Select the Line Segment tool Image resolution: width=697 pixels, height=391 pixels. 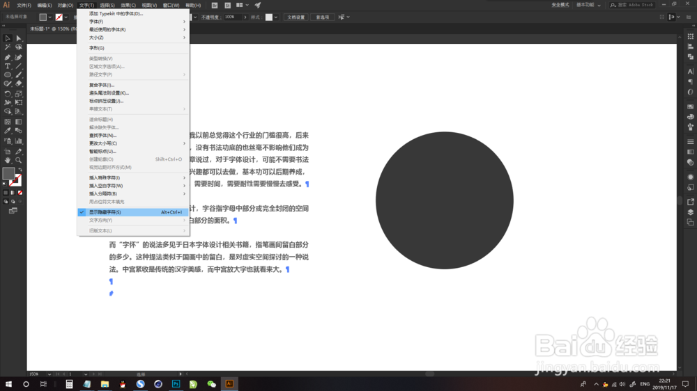pyautogui.click(x=19, y=66)
